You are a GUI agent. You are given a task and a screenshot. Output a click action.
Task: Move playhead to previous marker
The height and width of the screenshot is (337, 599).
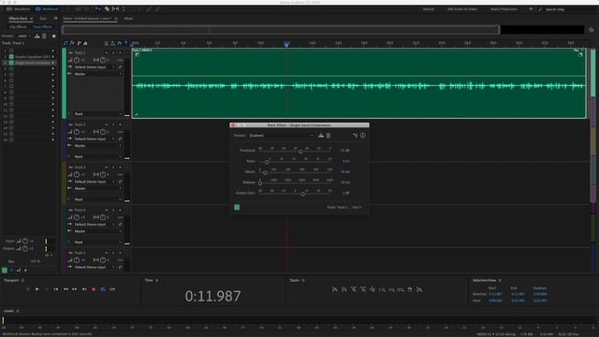pyautogui.click(x=56, y=289)
